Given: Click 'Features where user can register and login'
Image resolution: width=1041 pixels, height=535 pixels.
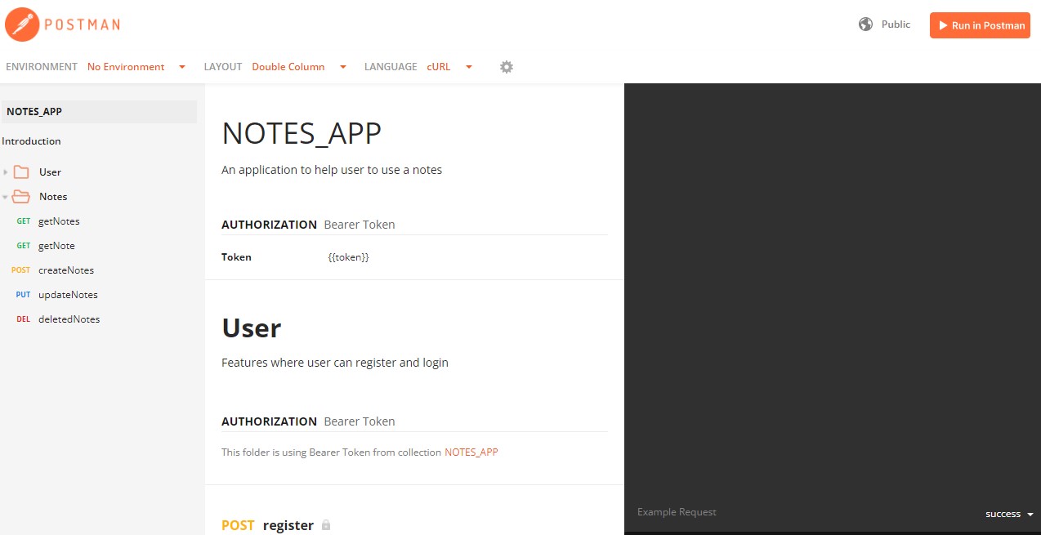Looking at the screenshot, I should point(335,363).
